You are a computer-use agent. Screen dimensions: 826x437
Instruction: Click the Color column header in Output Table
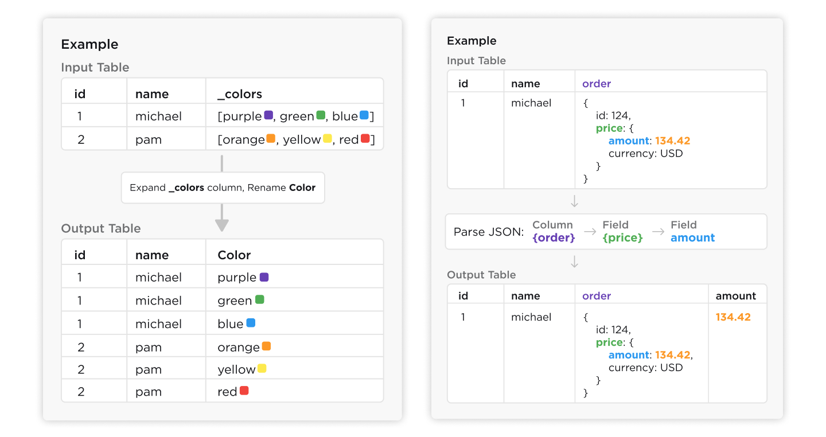tap(234, 255)
